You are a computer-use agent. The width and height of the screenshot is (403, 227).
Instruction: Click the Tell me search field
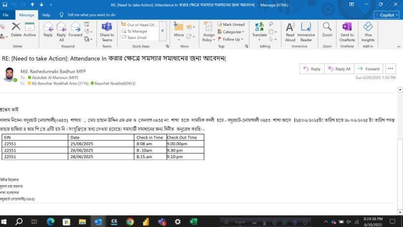91,15
